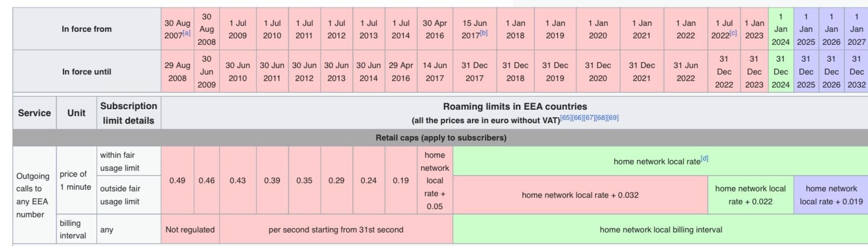Open footnote [a] next to 30 Aug 2007

pyautogui.click(x=187, y=33)
